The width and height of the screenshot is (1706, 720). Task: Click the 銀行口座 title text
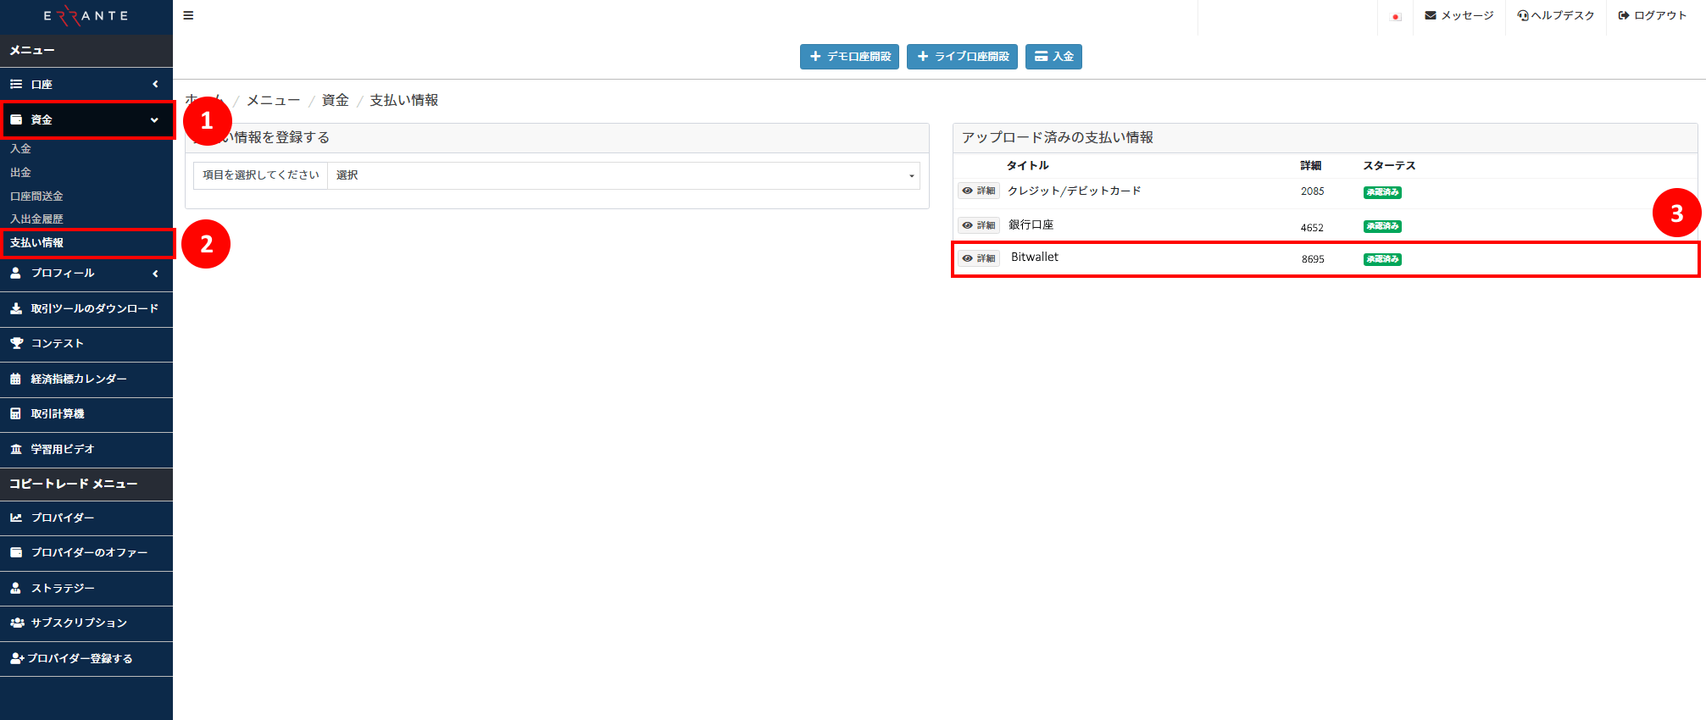coord(1031,224)
